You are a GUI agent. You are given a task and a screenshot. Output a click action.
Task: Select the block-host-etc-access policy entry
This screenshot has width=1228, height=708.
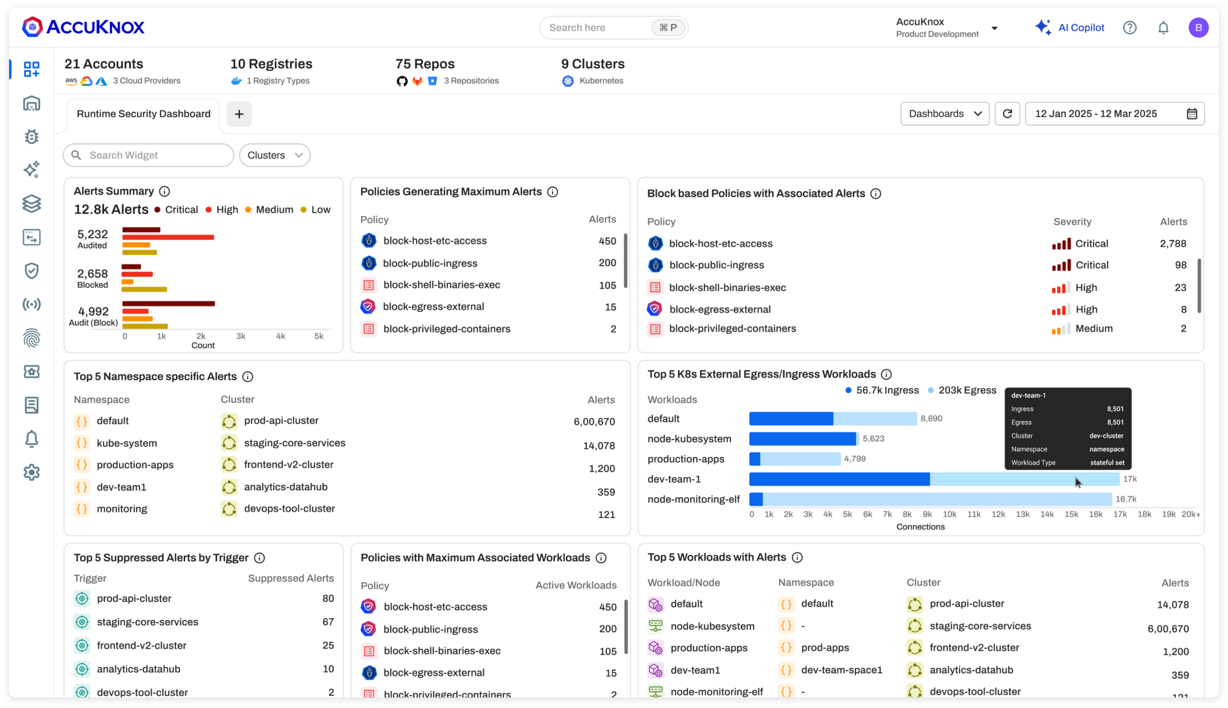[x=435, y=241]
